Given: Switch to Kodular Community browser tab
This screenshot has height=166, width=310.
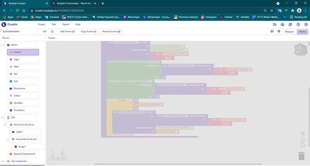Looking at the screenshot, I should pos(74,3).
